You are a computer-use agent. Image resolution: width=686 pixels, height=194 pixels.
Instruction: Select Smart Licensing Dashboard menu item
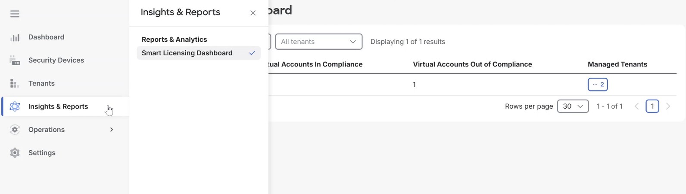[x=187, y=53]
